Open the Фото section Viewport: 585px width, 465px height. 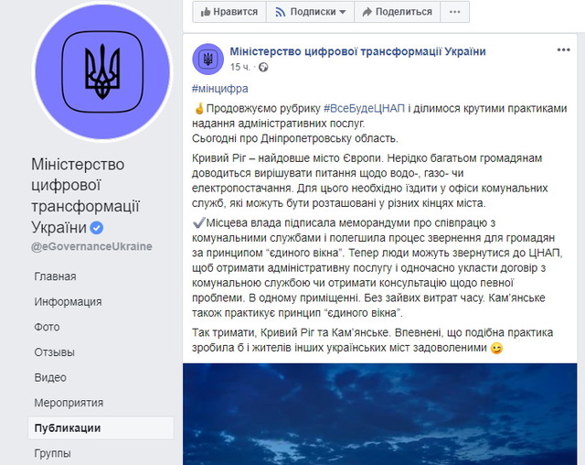pos(47,327)
